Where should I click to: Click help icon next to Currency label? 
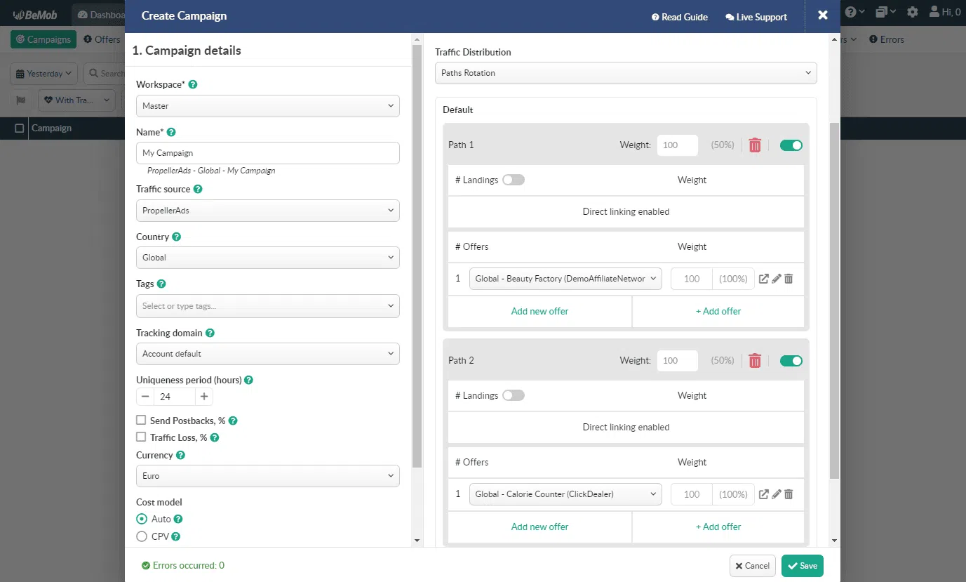click(180, 455)
